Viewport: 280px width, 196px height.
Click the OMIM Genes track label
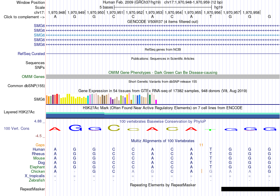tap(33, 77)
